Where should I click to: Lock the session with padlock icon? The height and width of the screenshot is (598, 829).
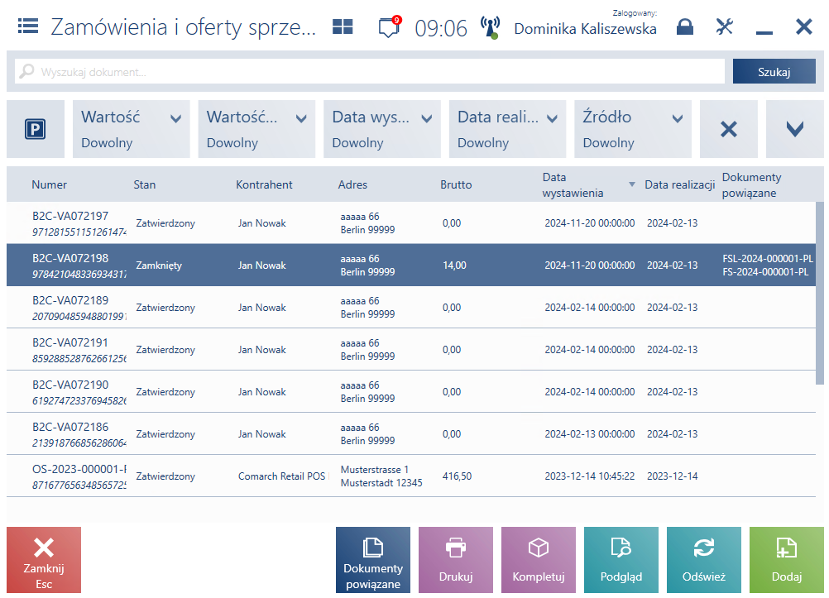[x=685, y=26]
